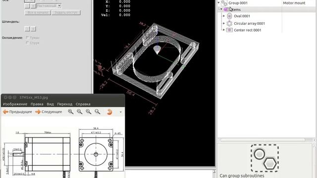The height and width of the screenshot is (178, 317).
Task: Open the Справка menu
Action: coord(83,104)
